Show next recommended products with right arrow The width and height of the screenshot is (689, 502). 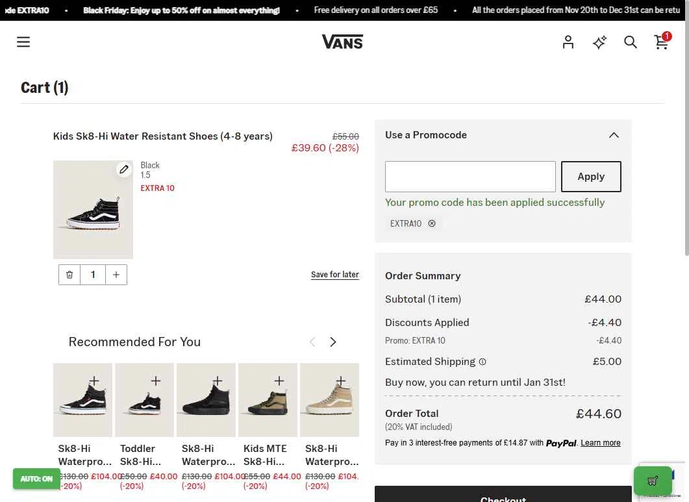click(x=333, y=342)
